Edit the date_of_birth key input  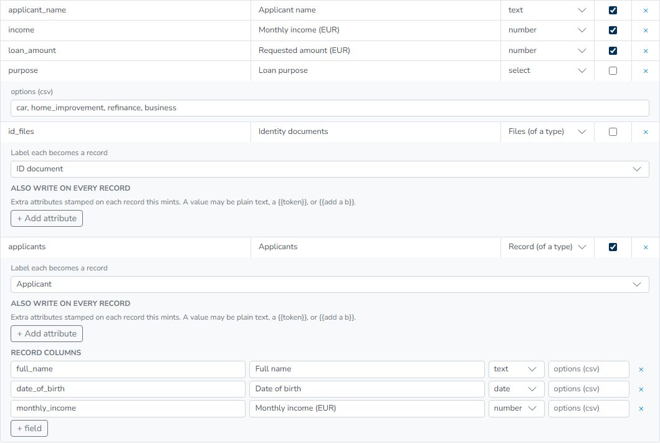coord(128,389)
